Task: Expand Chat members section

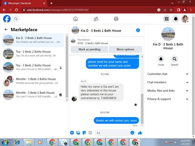Action: click(x=168, y=82)
